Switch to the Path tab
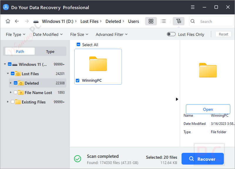 point(20,51)
